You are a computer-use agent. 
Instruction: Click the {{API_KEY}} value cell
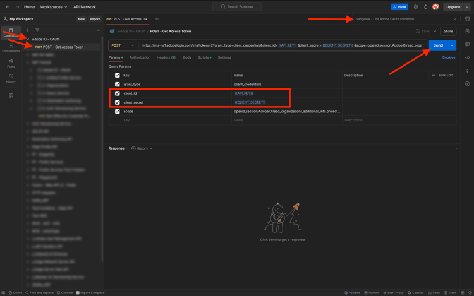click(x=286, y=93)
